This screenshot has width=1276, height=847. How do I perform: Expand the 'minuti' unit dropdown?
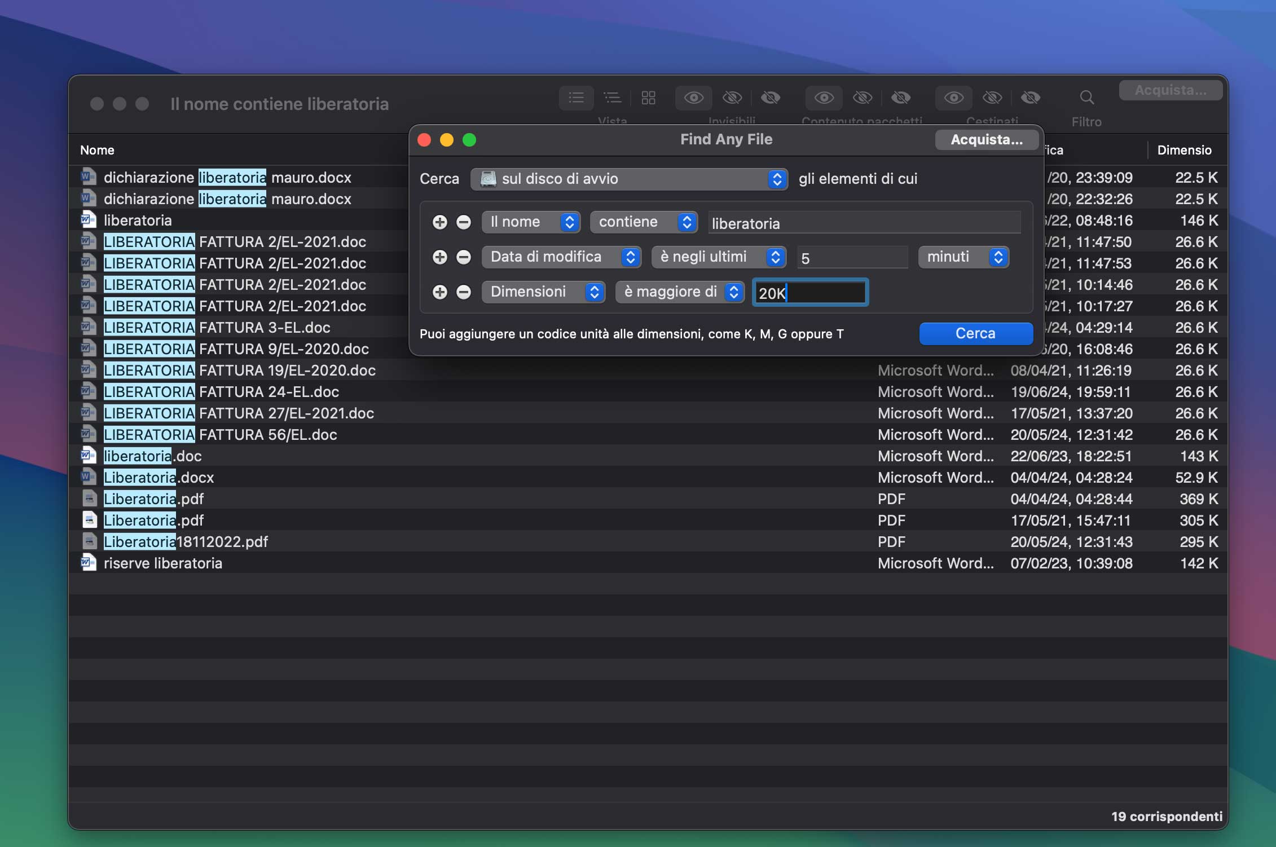(963, 257)
